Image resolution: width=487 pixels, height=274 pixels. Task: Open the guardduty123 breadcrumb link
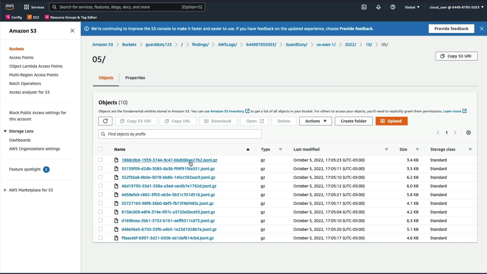(x=158, y=45)
